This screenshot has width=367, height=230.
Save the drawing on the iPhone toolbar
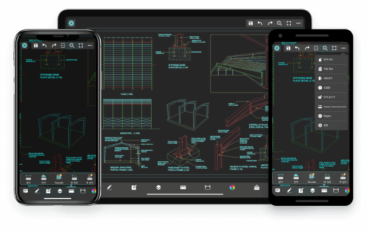pos(36,45)
